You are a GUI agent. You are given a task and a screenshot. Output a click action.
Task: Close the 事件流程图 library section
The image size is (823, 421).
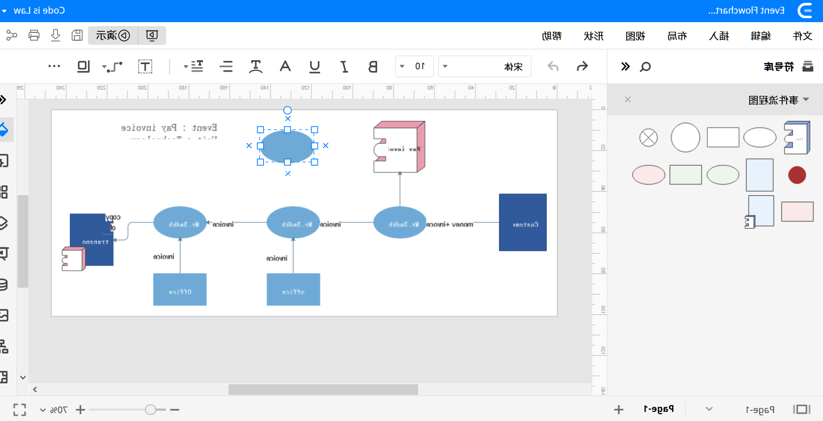(628, 99)
